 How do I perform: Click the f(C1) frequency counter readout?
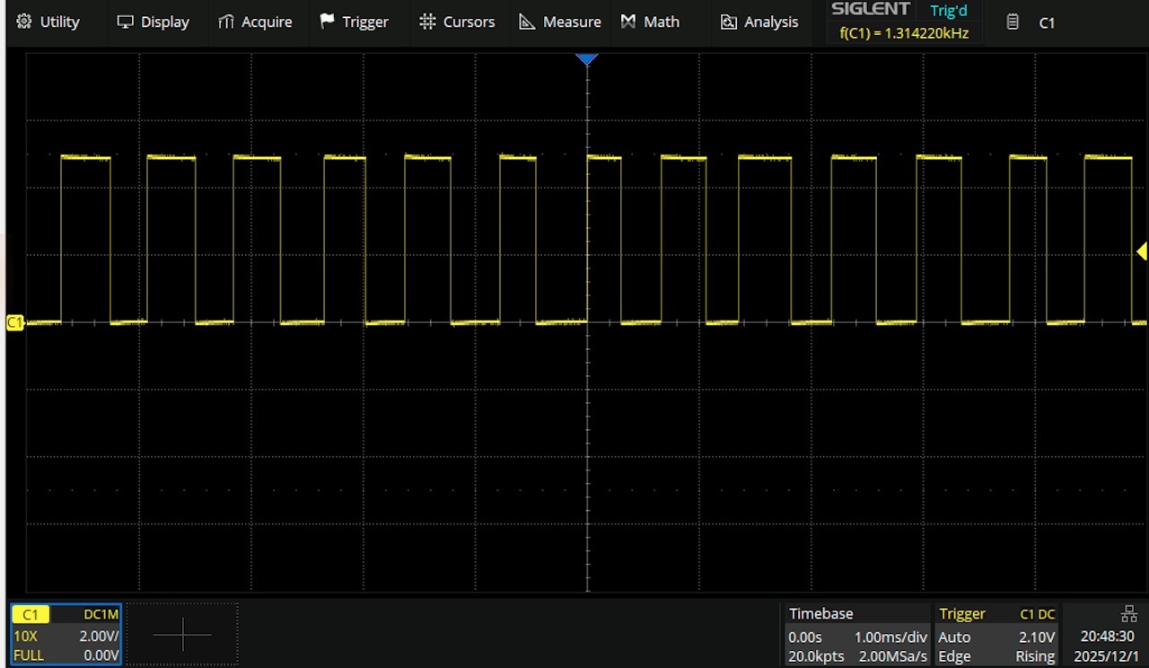(x=903, y=33)
